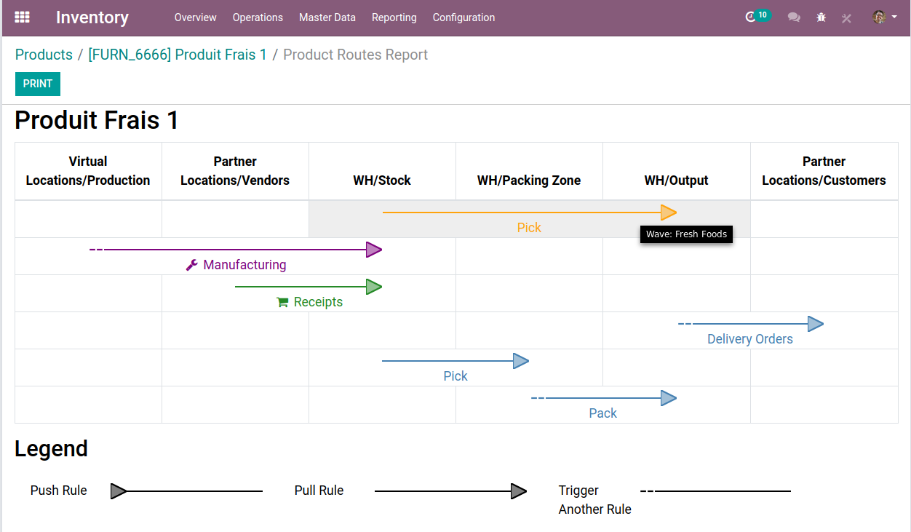Click the Legend heading
911x532 pixels.
(51, 448)
